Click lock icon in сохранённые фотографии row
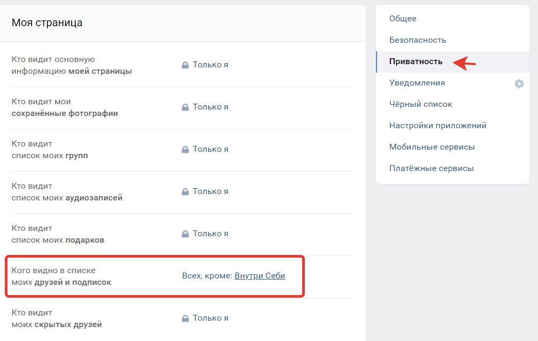538x341 pixels. (x=185, y=107)
